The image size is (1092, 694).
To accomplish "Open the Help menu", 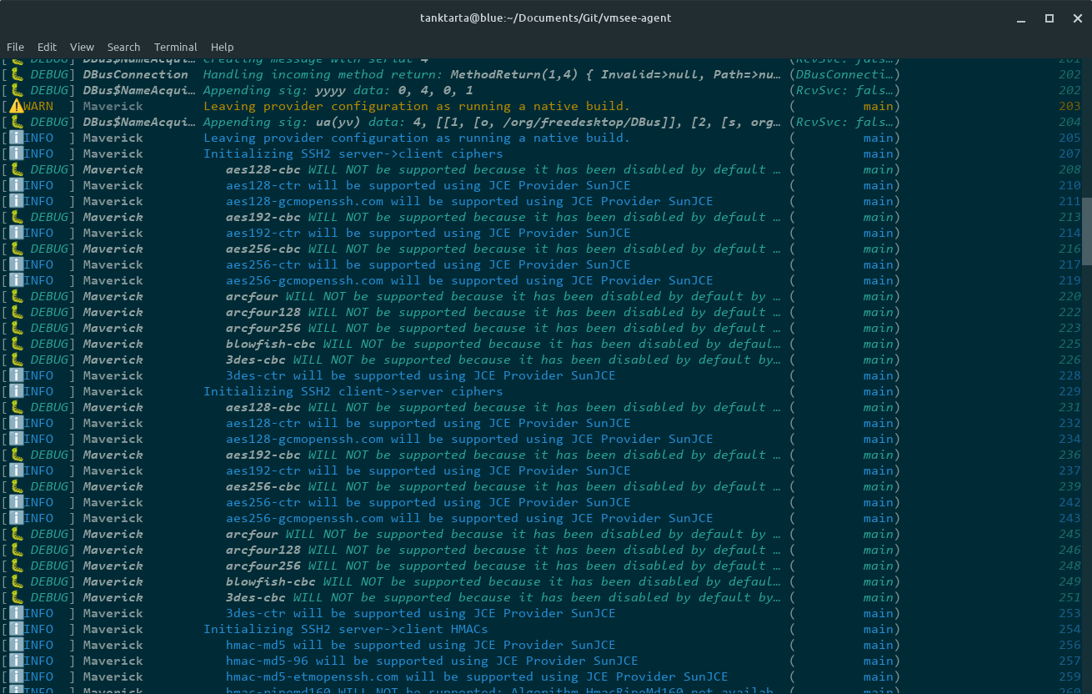I will (x=222, y=47).
